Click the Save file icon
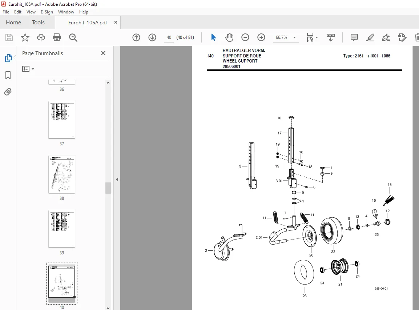Viewport: 419px width, 310px height. click(x=9, y=37)
